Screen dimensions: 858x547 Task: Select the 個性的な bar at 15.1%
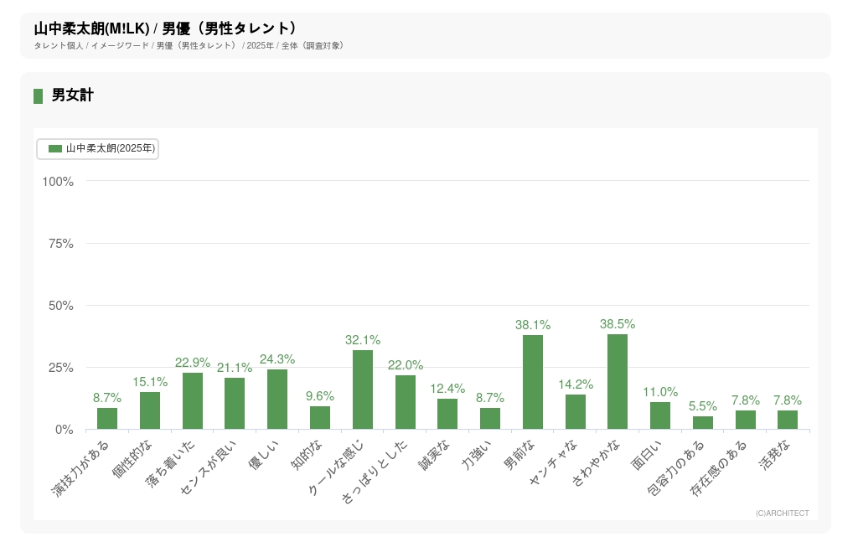[150, 410]
